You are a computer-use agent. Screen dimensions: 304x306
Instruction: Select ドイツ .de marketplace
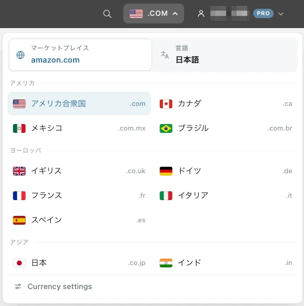point(226,171)
